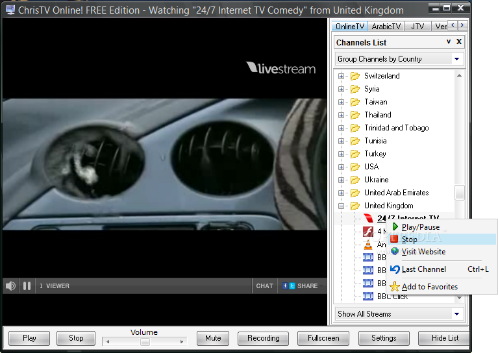Expand the Switzerland folder node

pyautogui.click(x=341, y=76)
